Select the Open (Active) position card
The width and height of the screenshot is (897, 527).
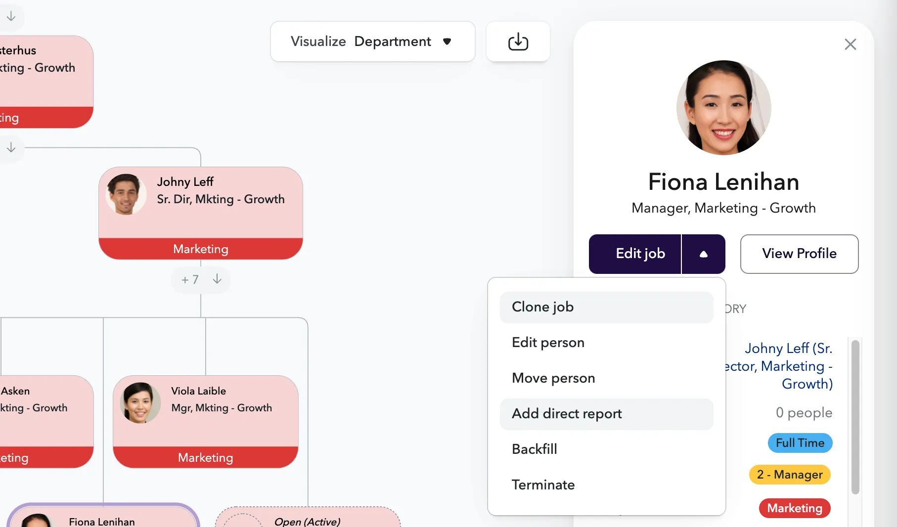308,517
